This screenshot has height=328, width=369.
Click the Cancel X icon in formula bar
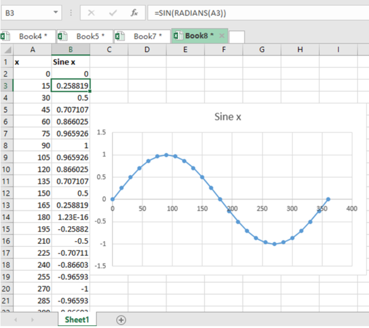point(91,13)
